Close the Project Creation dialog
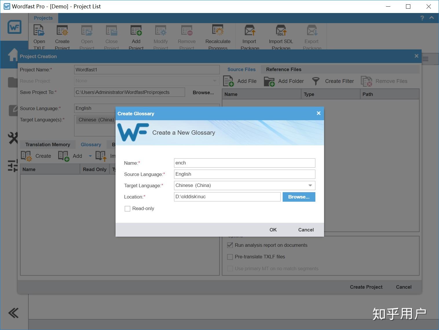This screenshot has width=439, height=330. coord(416,56)
